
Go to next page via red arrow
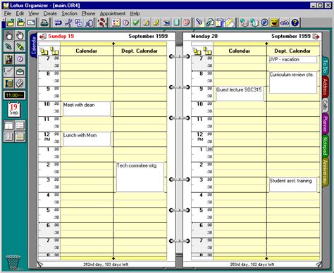click(x=316, y=37)
